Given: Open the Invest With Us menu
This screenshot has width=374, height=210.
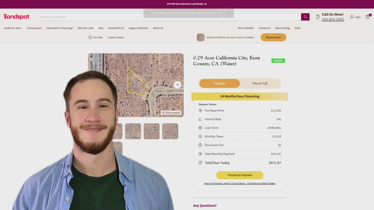Looking at the screenshot, I should click(x=116, y=28).
